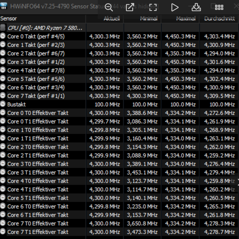Select Core 1 T1 Effektiver Takt label
The height and width of the screenshot is (239, 239).
[38, 138]
